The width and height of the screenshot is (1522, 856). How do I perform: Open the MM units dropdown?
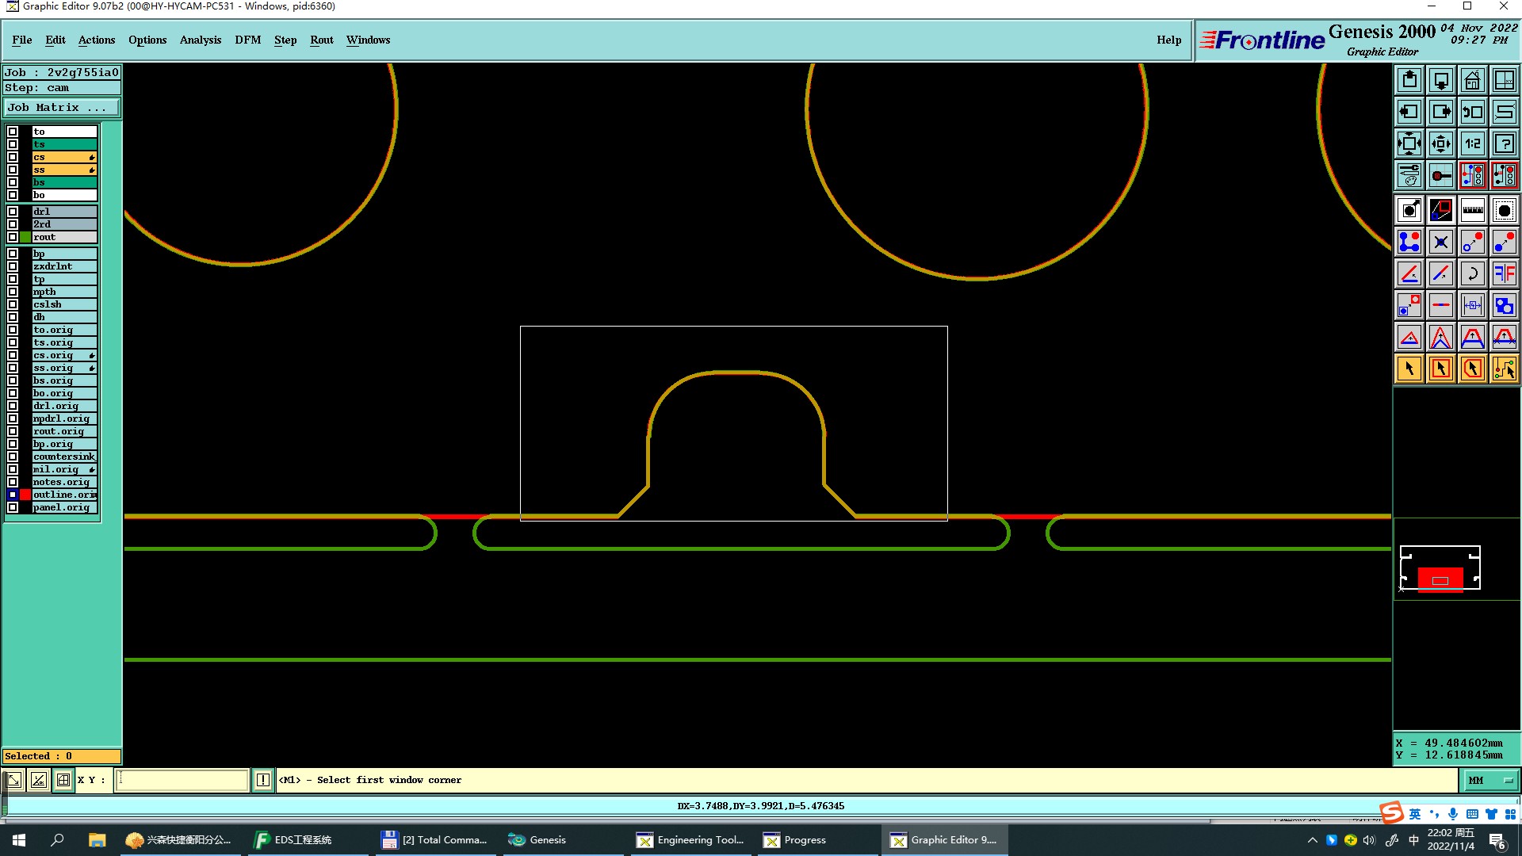coord(1490,780)
